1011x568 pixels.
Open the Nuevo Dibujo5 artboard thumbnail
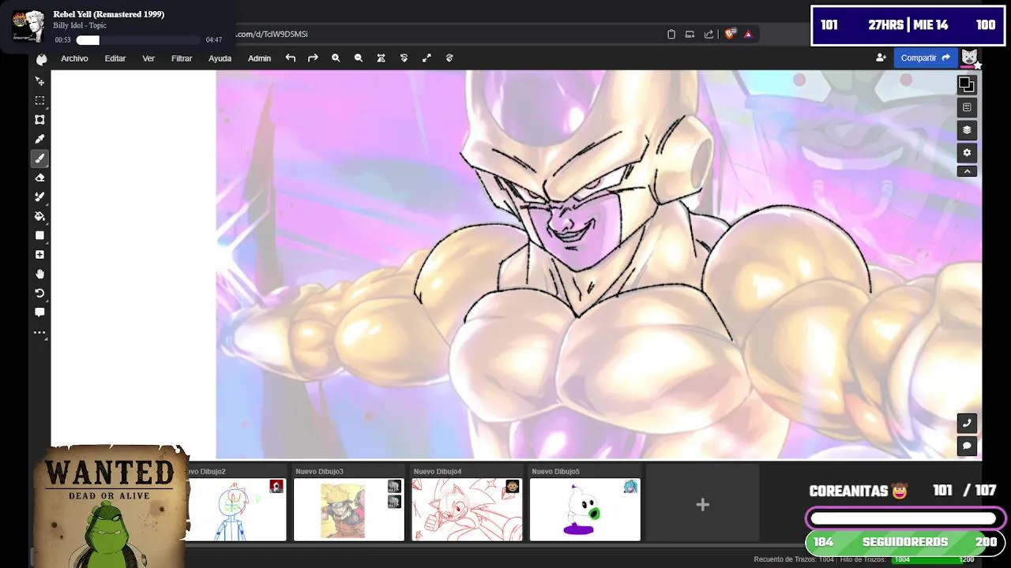(584, 509)
